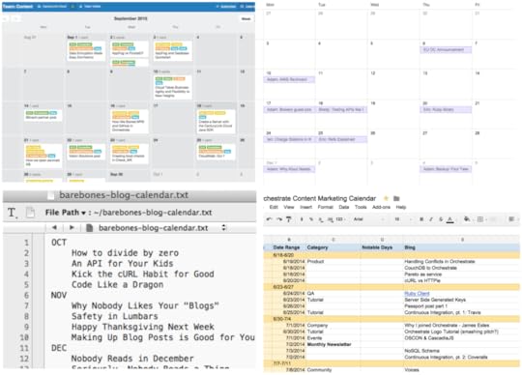Open the Data menu in the spreadsheet
The width and height of the screenshot is (522, 375).
344,207
